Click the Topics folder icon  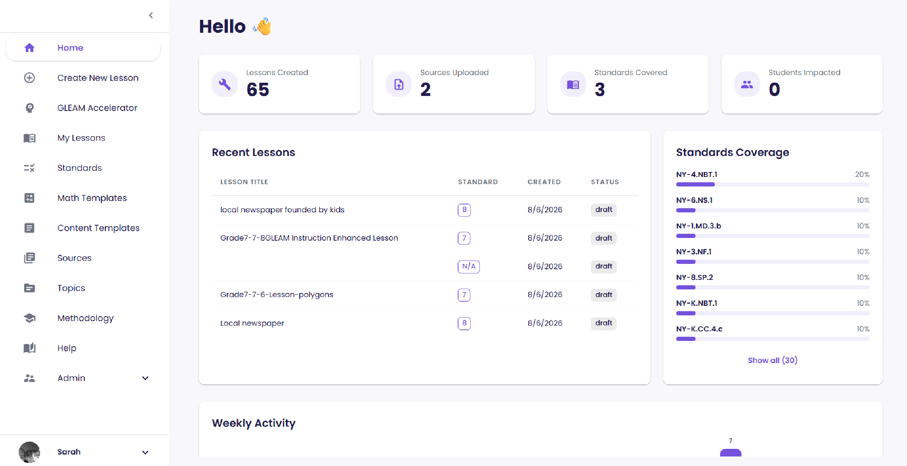[x=29, y=288]
